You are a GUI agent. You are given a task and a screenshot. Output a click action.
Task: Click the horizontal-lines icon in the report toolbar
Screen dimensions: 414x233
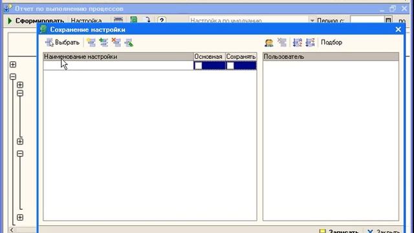click(118, 20)
